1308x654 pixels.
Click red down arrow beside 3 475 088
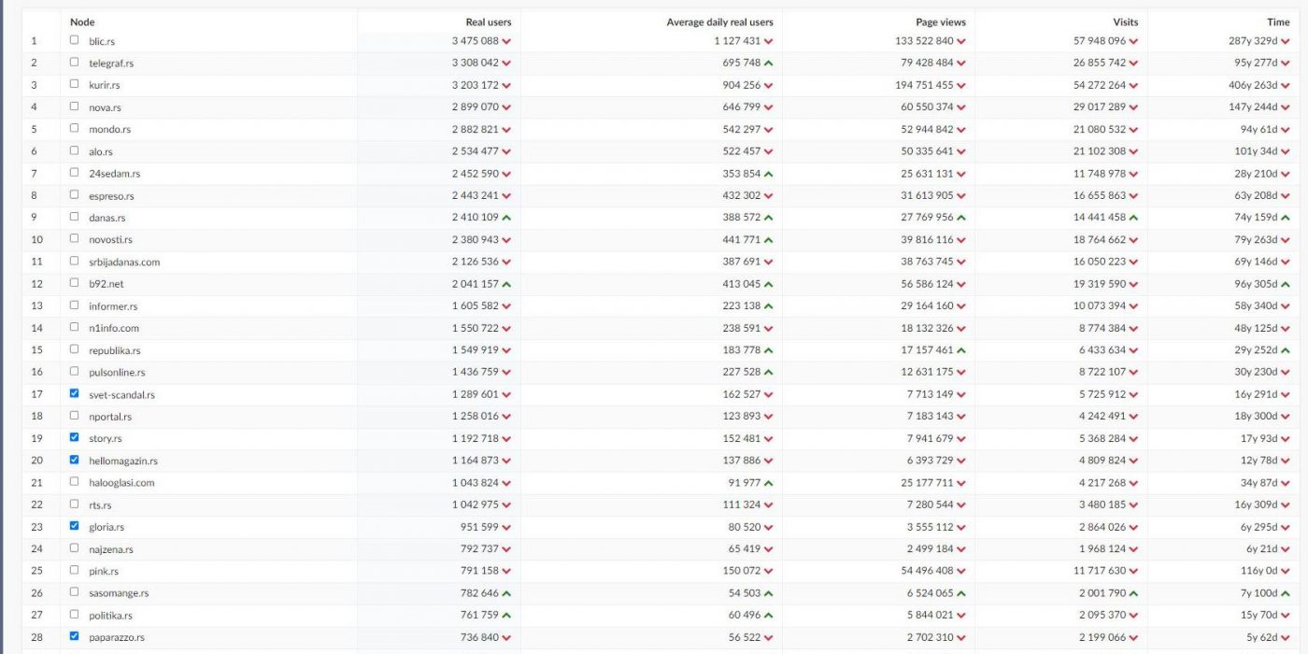(506, 42)
